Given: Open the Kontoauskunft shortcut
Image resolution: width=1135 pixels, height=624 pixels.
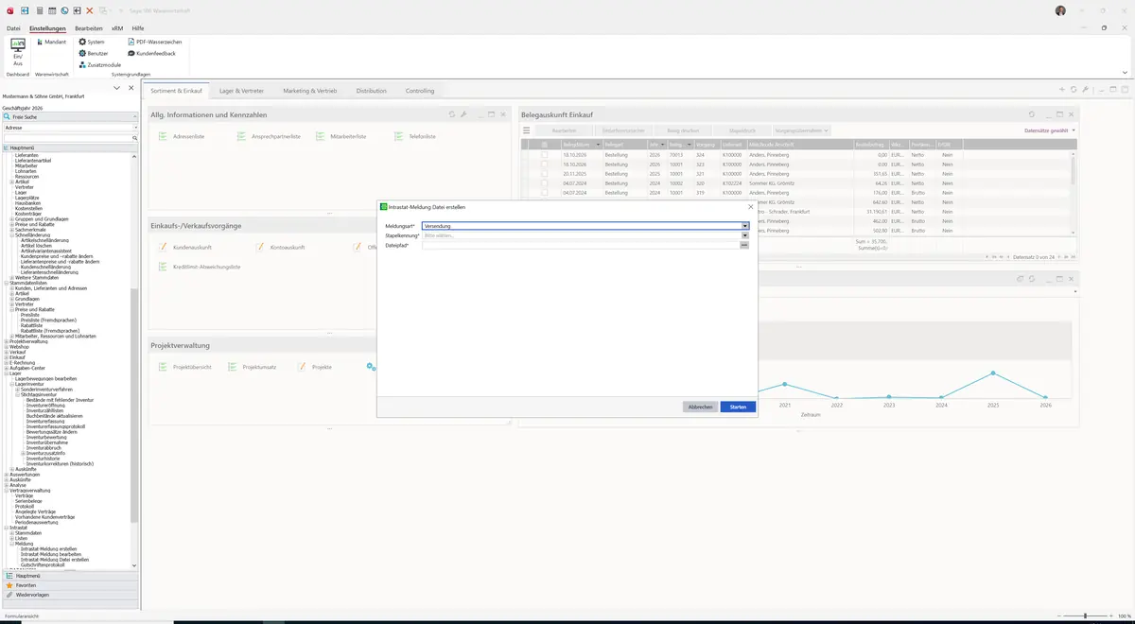Looking at the screenshot, I should pos(280,247).
